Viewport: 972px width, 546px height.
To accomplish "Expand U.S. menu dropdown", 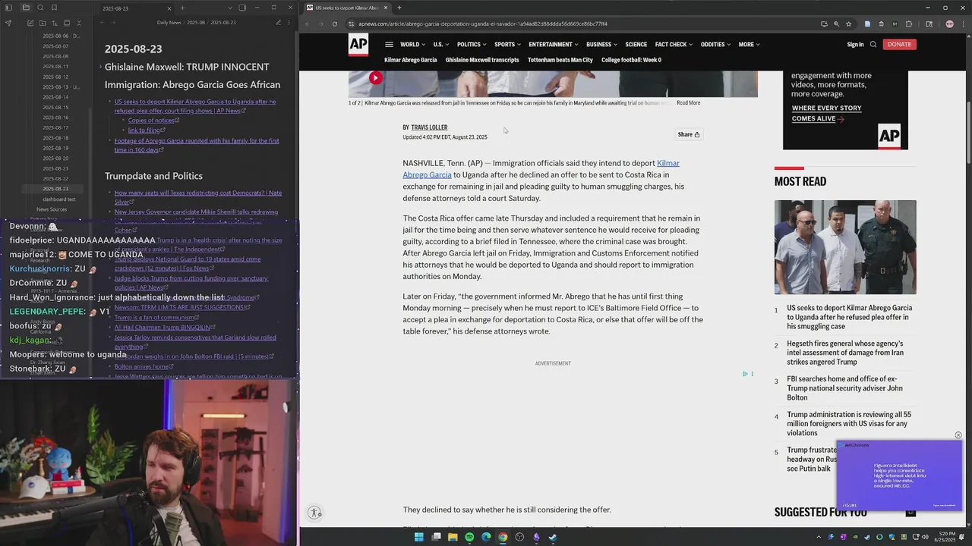I will point(440,45).
